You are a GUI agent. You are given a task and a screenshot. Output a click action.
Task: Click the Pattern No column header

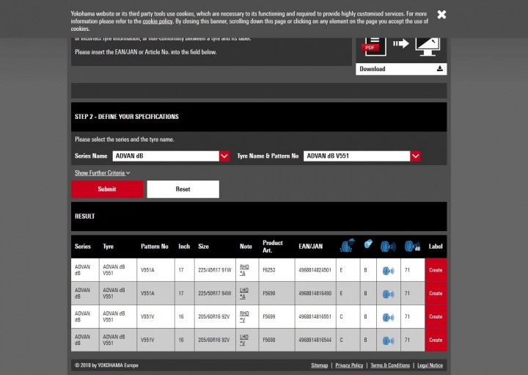155,247
